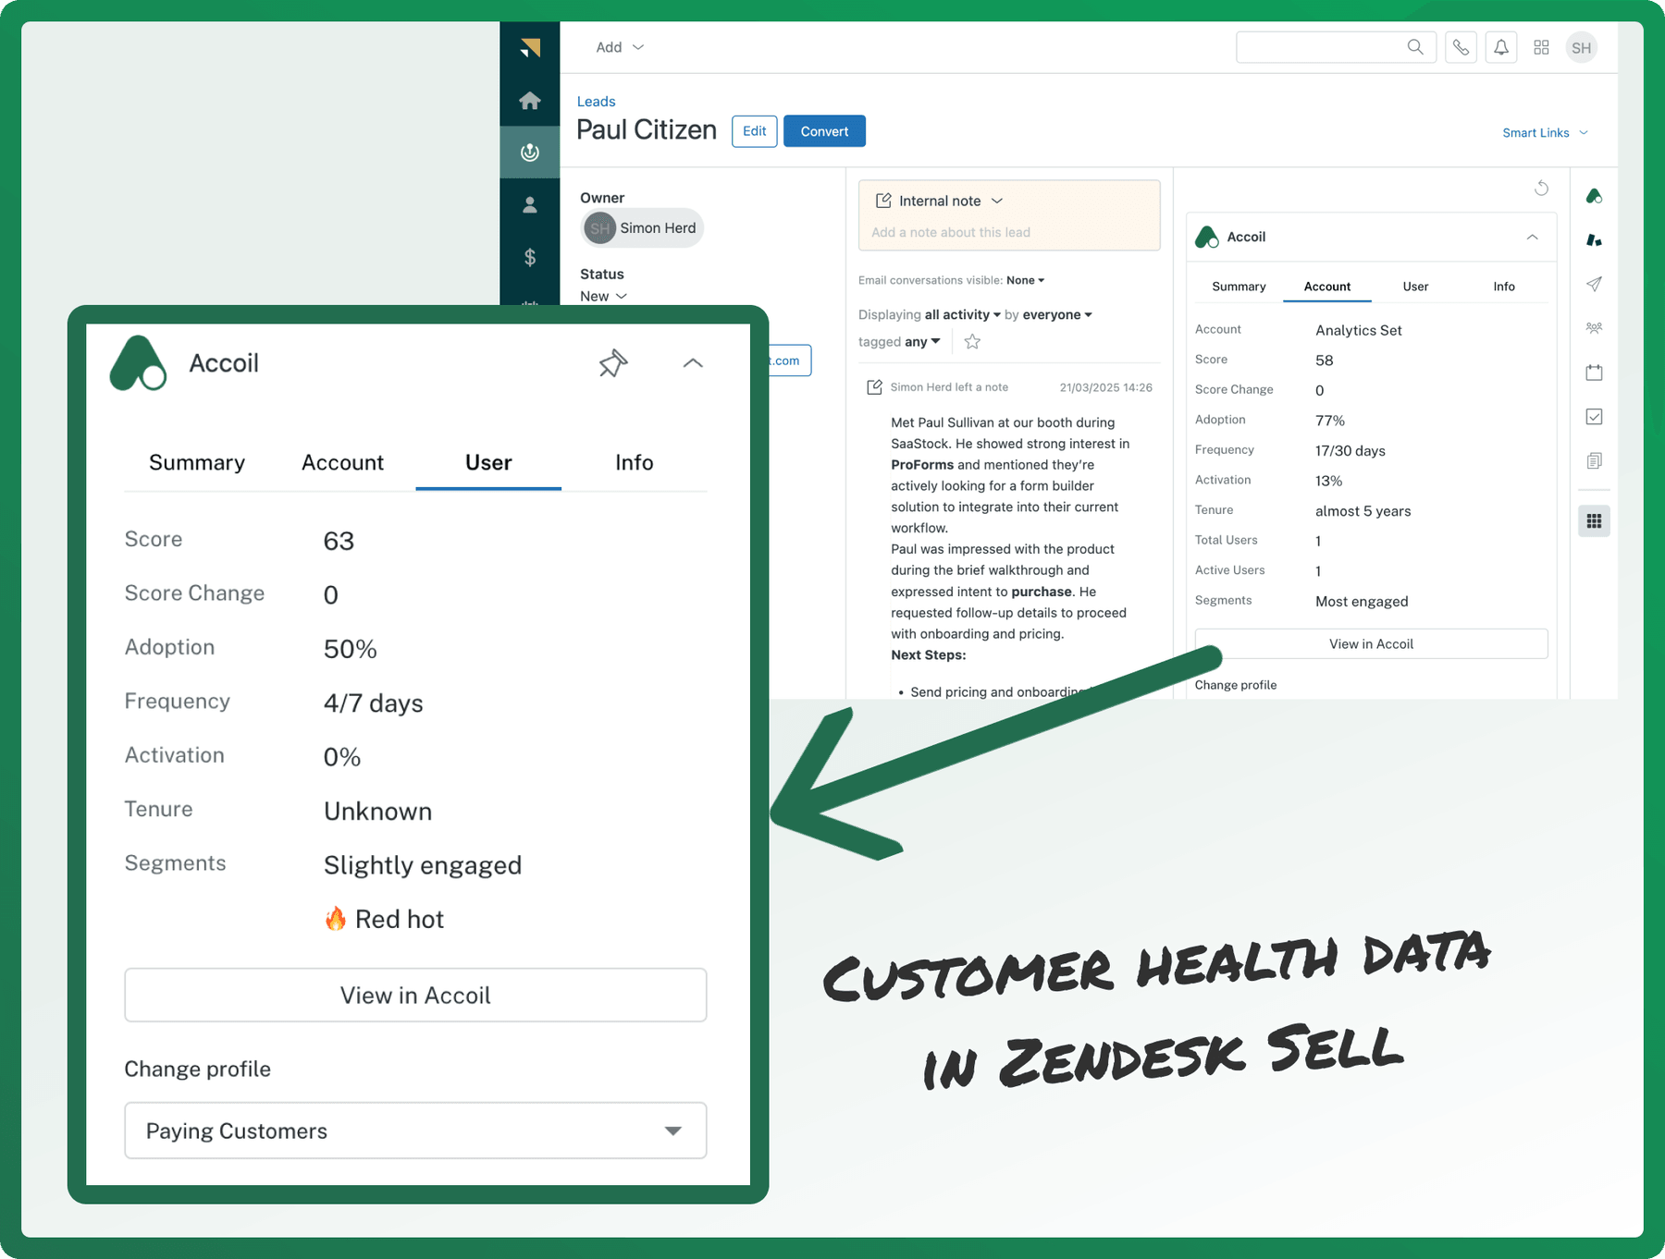Open the notifications bell icon

tap(1501, 47)
